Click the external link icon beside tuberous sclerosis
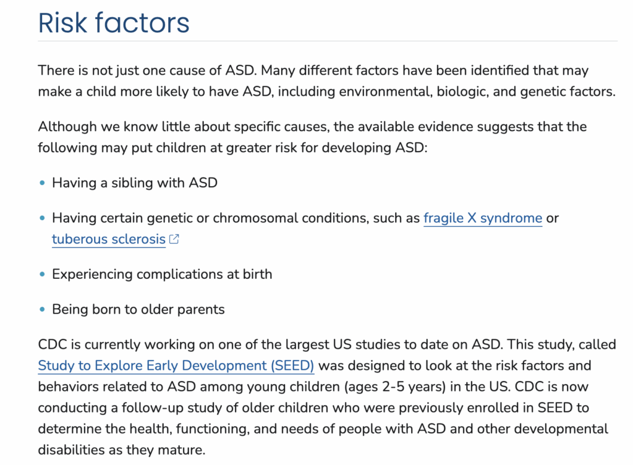The width and height of the screenshot is (633, 465). tap(174, 239)
